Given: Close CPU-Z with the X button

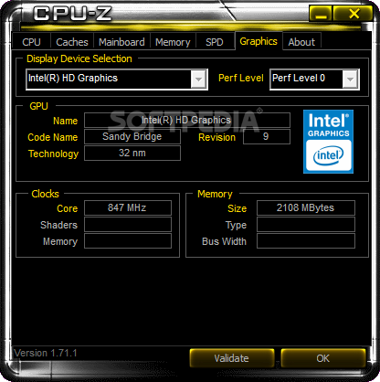Looking at the screenshot, I should [354, 14].
